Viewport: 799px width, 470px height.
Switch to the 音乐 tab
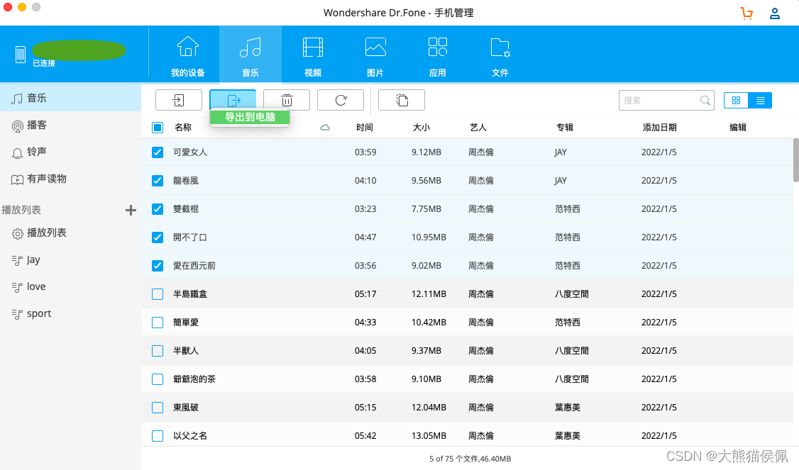point(250,55)
